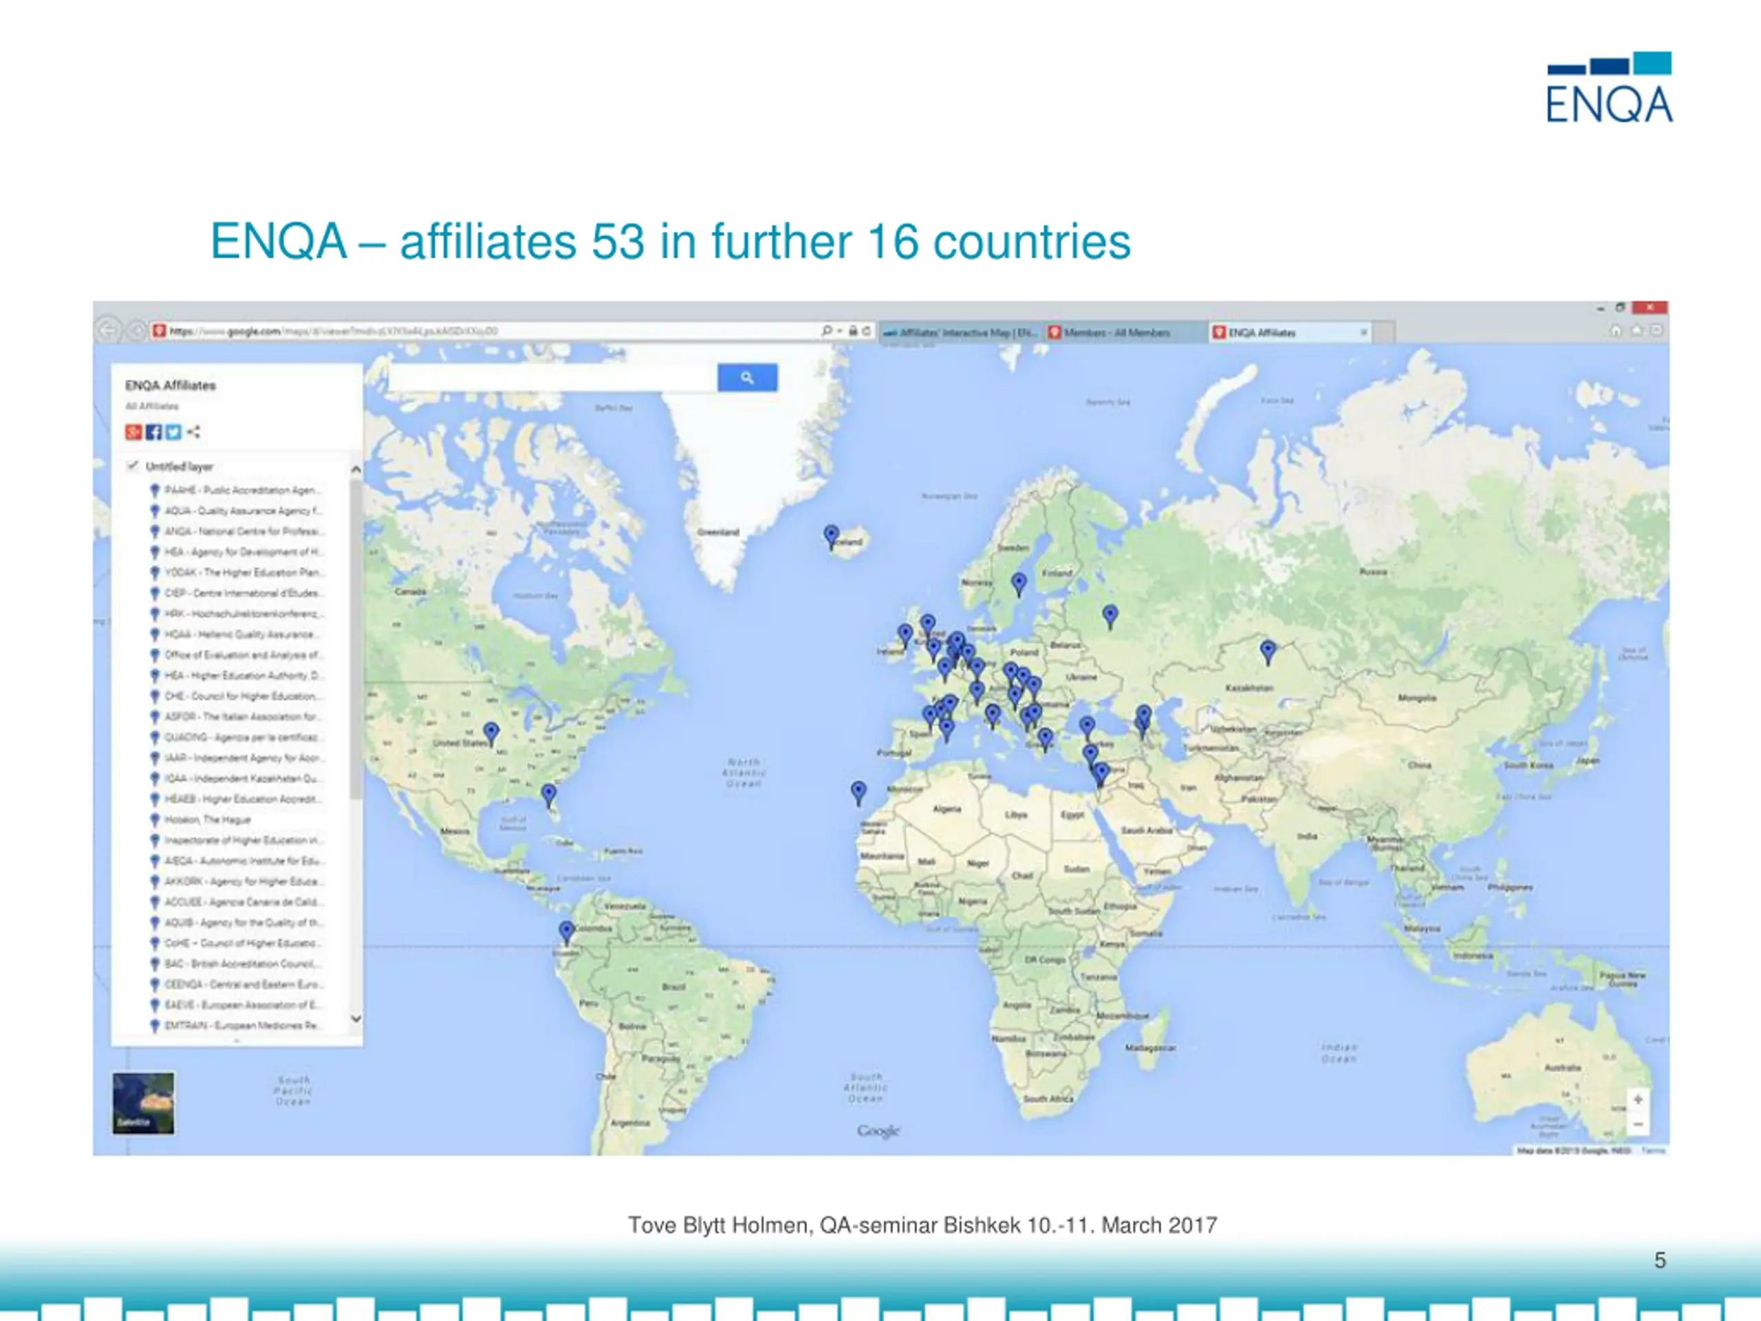Switch to Affiliates' Interactive Map tab

(960, 332)
